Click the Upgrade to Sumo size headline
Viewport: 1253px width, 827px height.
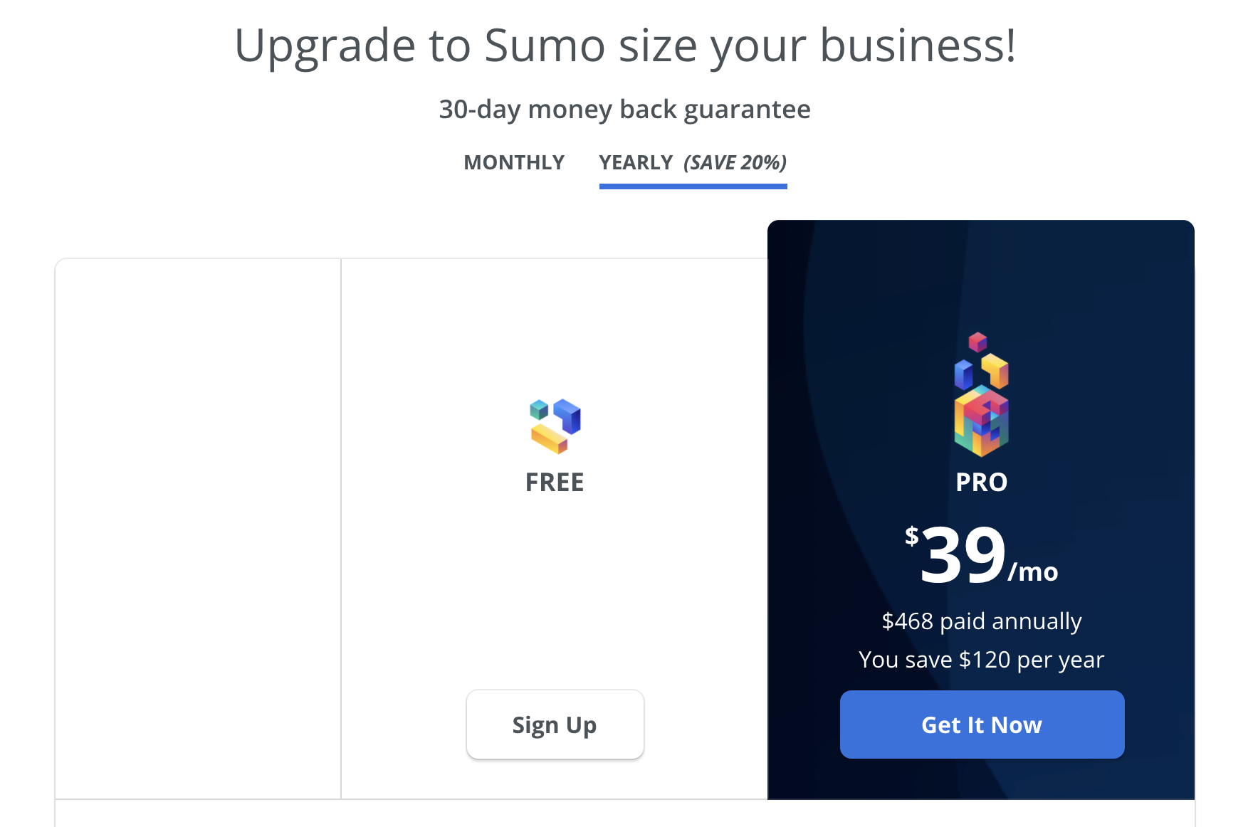coord(625,46)
